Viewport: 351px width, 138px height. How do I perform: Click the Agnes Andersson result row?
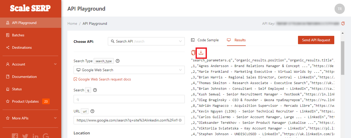[262, 66]
